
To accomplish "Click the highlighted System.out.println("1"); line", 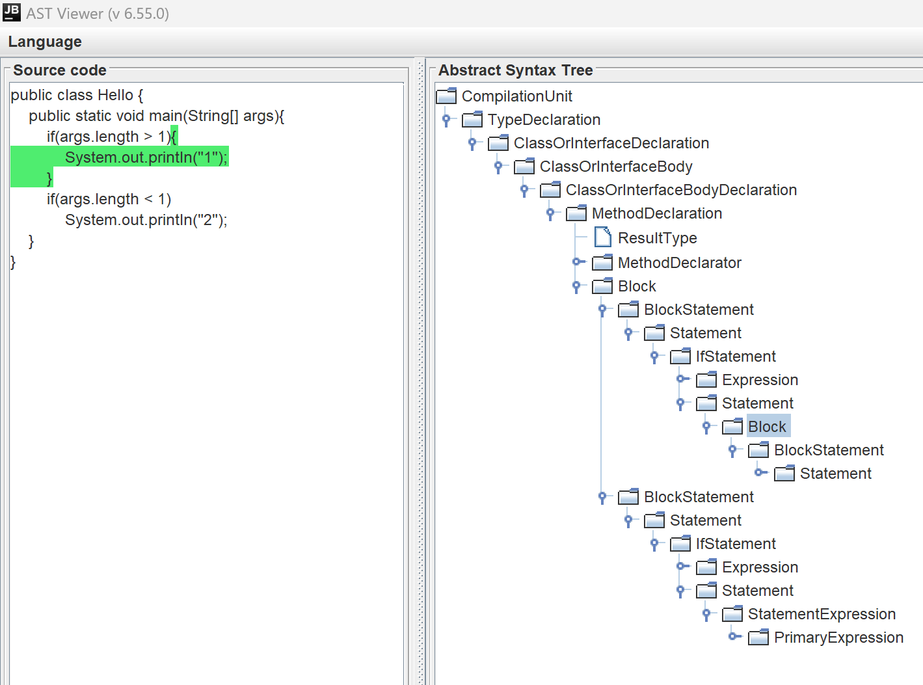I will coord(146,157).
